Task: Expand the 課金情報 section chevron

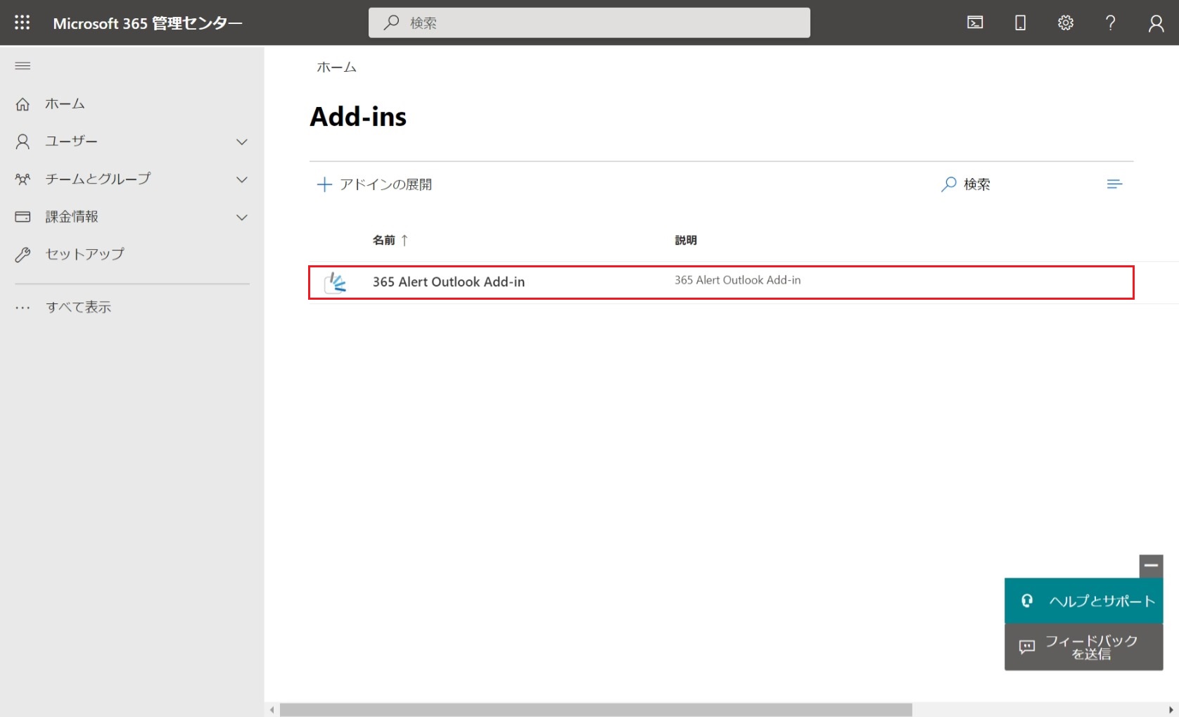Action: (x=242, y=217)
